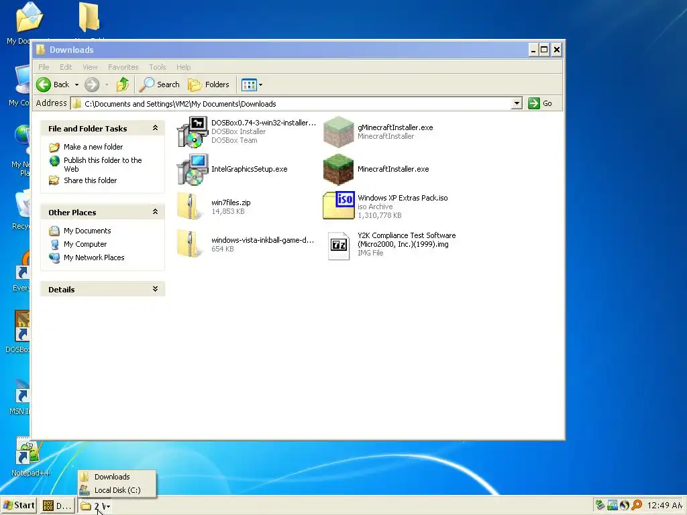
Task: Select the IntelGraphicsSetup.exe icon
Action: pos(192,170)
